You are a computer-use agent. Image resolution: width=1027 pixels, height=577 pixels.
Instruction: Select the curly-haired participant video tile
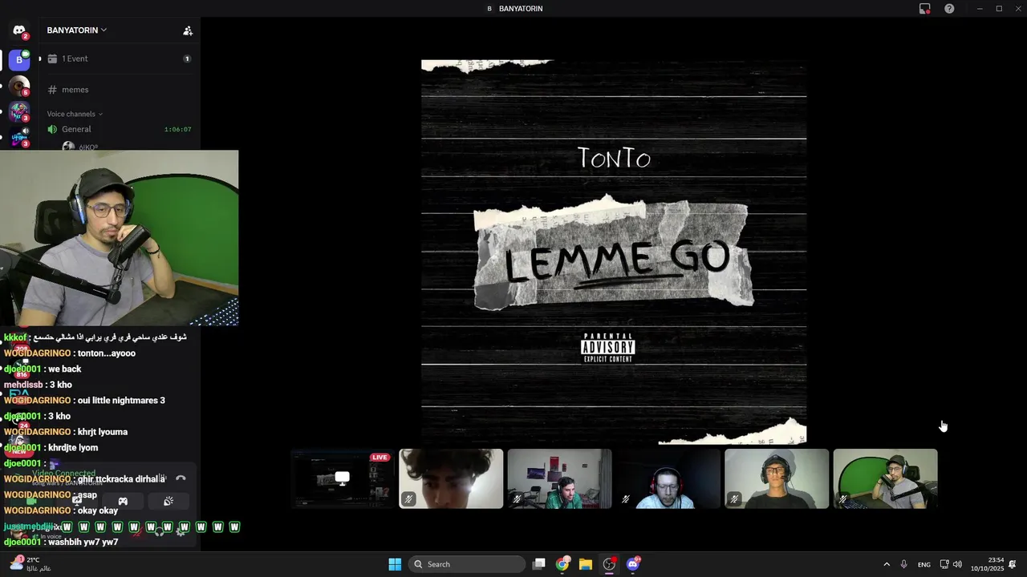(451, 478)
